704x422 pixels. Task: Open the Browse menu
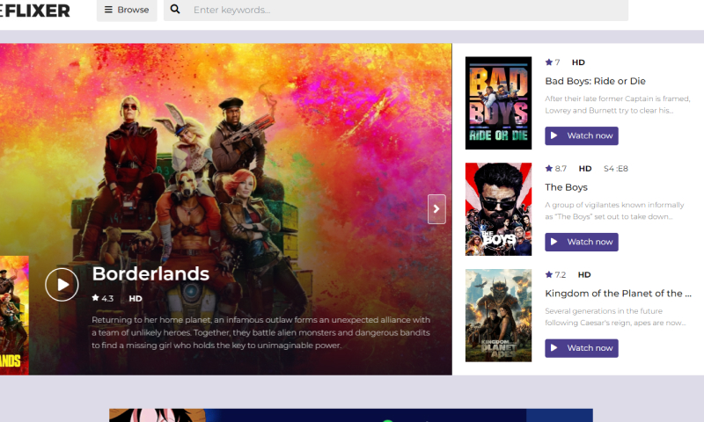tap(127, 10)
